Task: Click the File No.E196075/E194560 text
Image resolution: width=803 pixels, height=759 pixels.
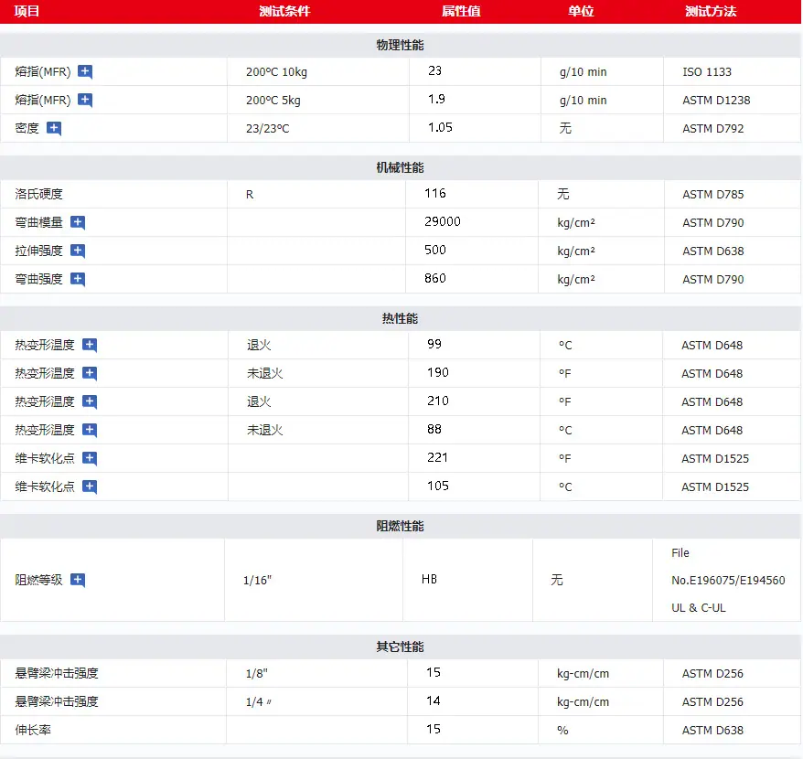Action: tap(728, 566)
